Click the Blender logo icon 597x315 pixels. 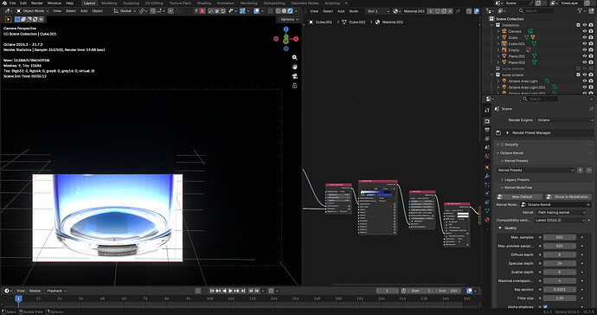(x=4, y=3)
